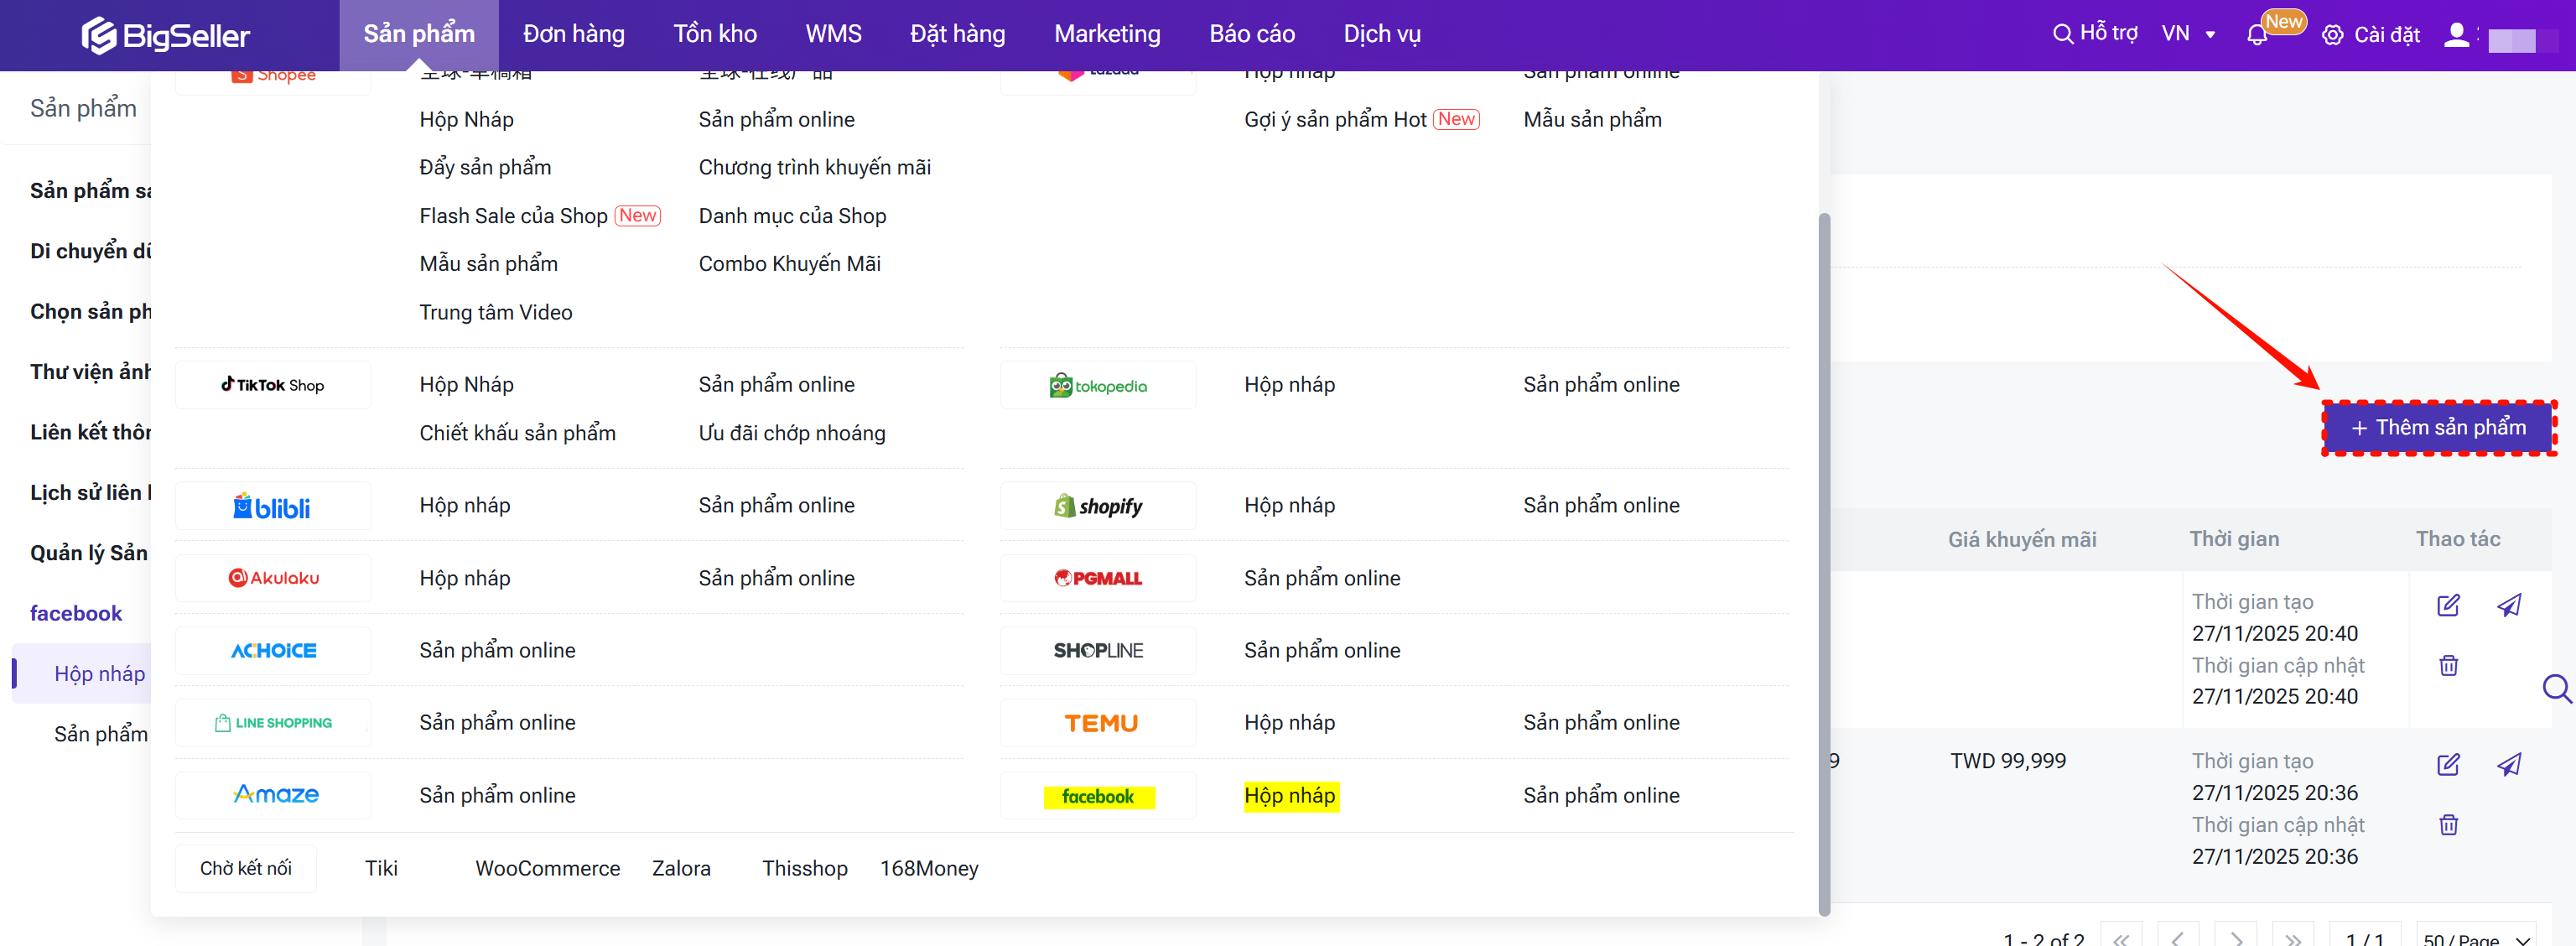Open the Đơn hàng menu tab
This screenshot has width=2576, height=946.
coord(573,34)
